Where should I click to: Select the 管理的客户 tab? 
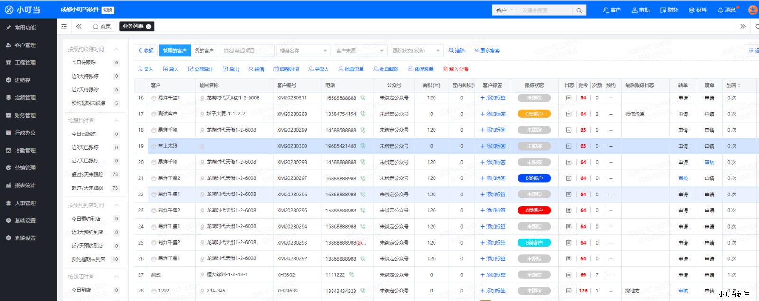pyautogui.click(x=175, y=51)
